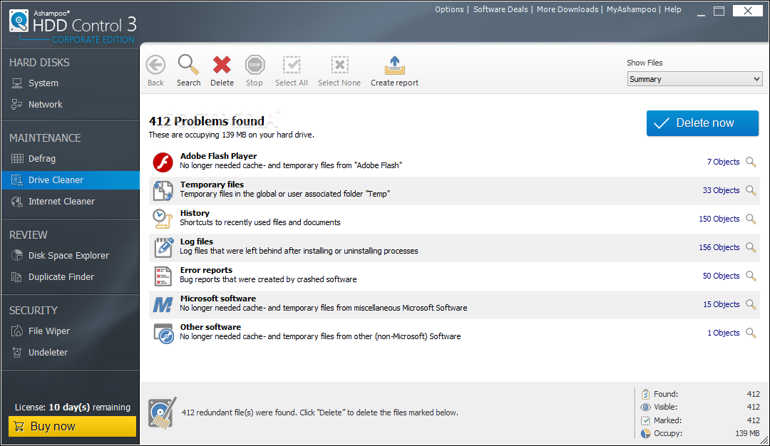Inspect History objects via magnifier icon
The width and height of the screenshot is (770, 446).
751,219
